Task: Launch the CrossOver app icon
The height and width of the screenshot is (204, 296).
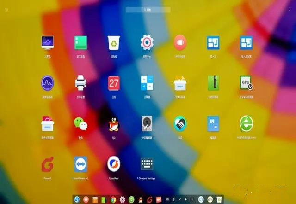Action: pos(114,164)
